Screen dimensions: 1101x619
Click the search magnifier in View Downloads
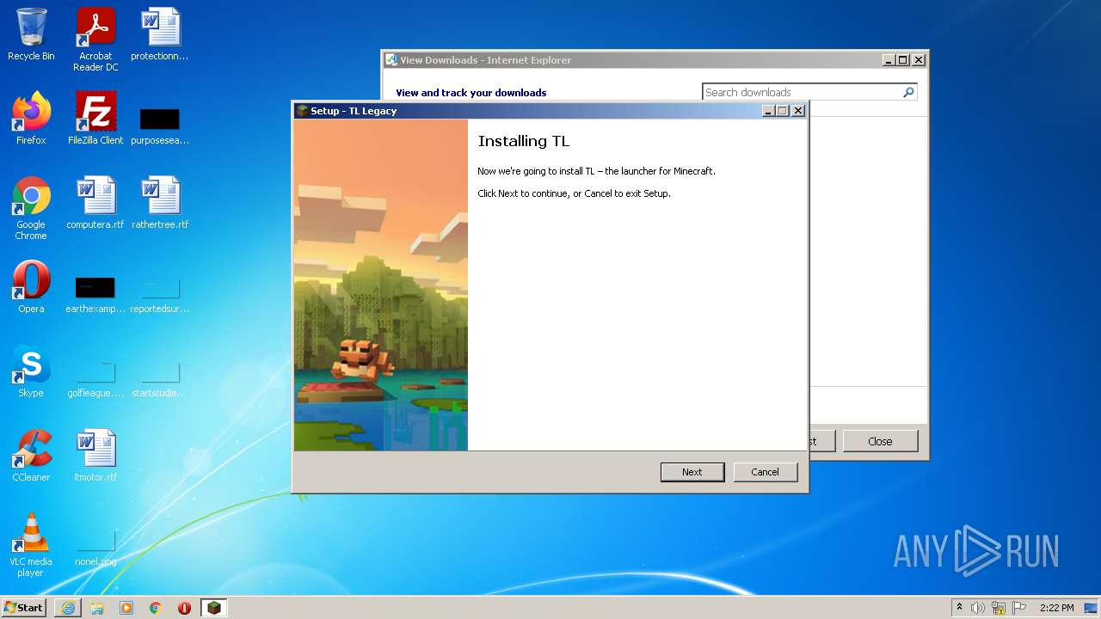coord(908,92)
